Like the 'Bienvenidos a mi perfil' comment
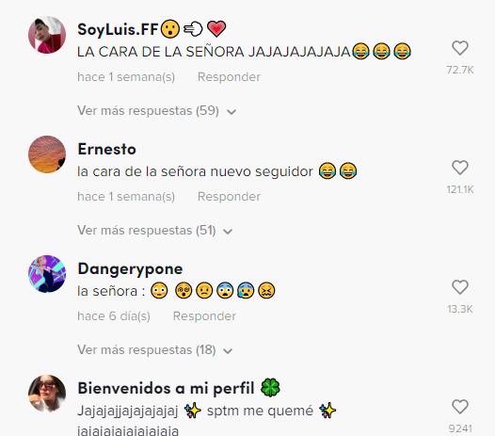 (460, 407)
